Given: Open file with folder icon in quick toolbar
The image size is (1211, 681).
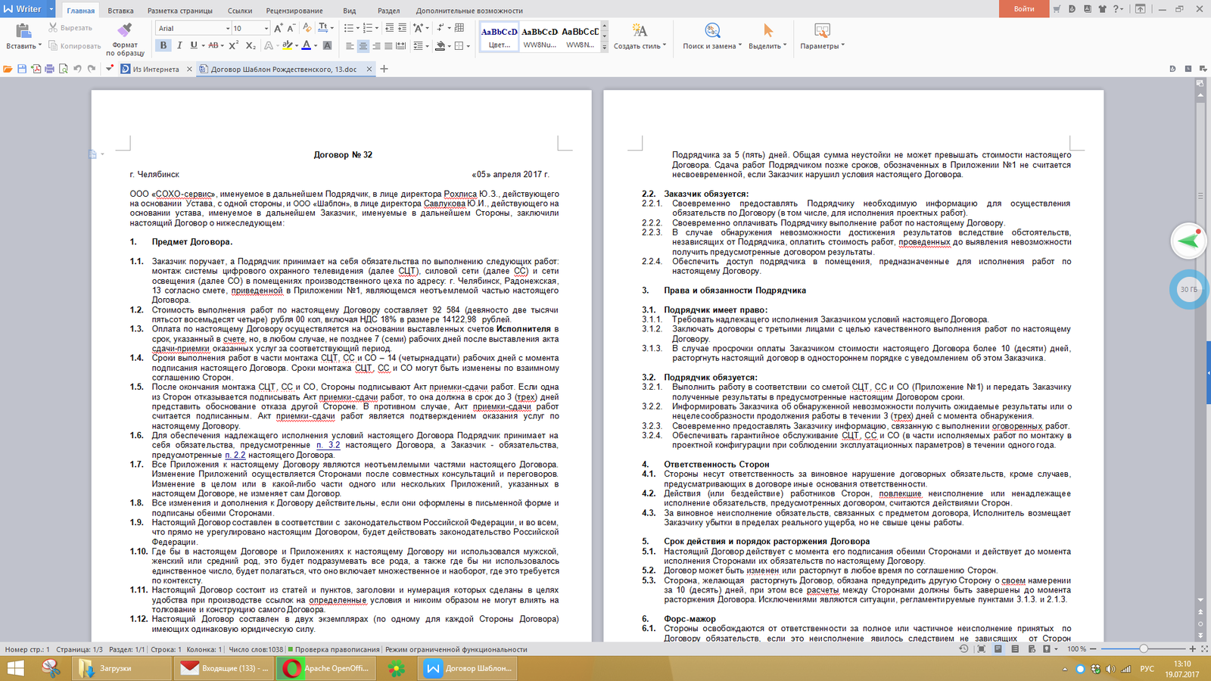Looking at the screenshot, I should pyautogui.click(x=8, y=69).
